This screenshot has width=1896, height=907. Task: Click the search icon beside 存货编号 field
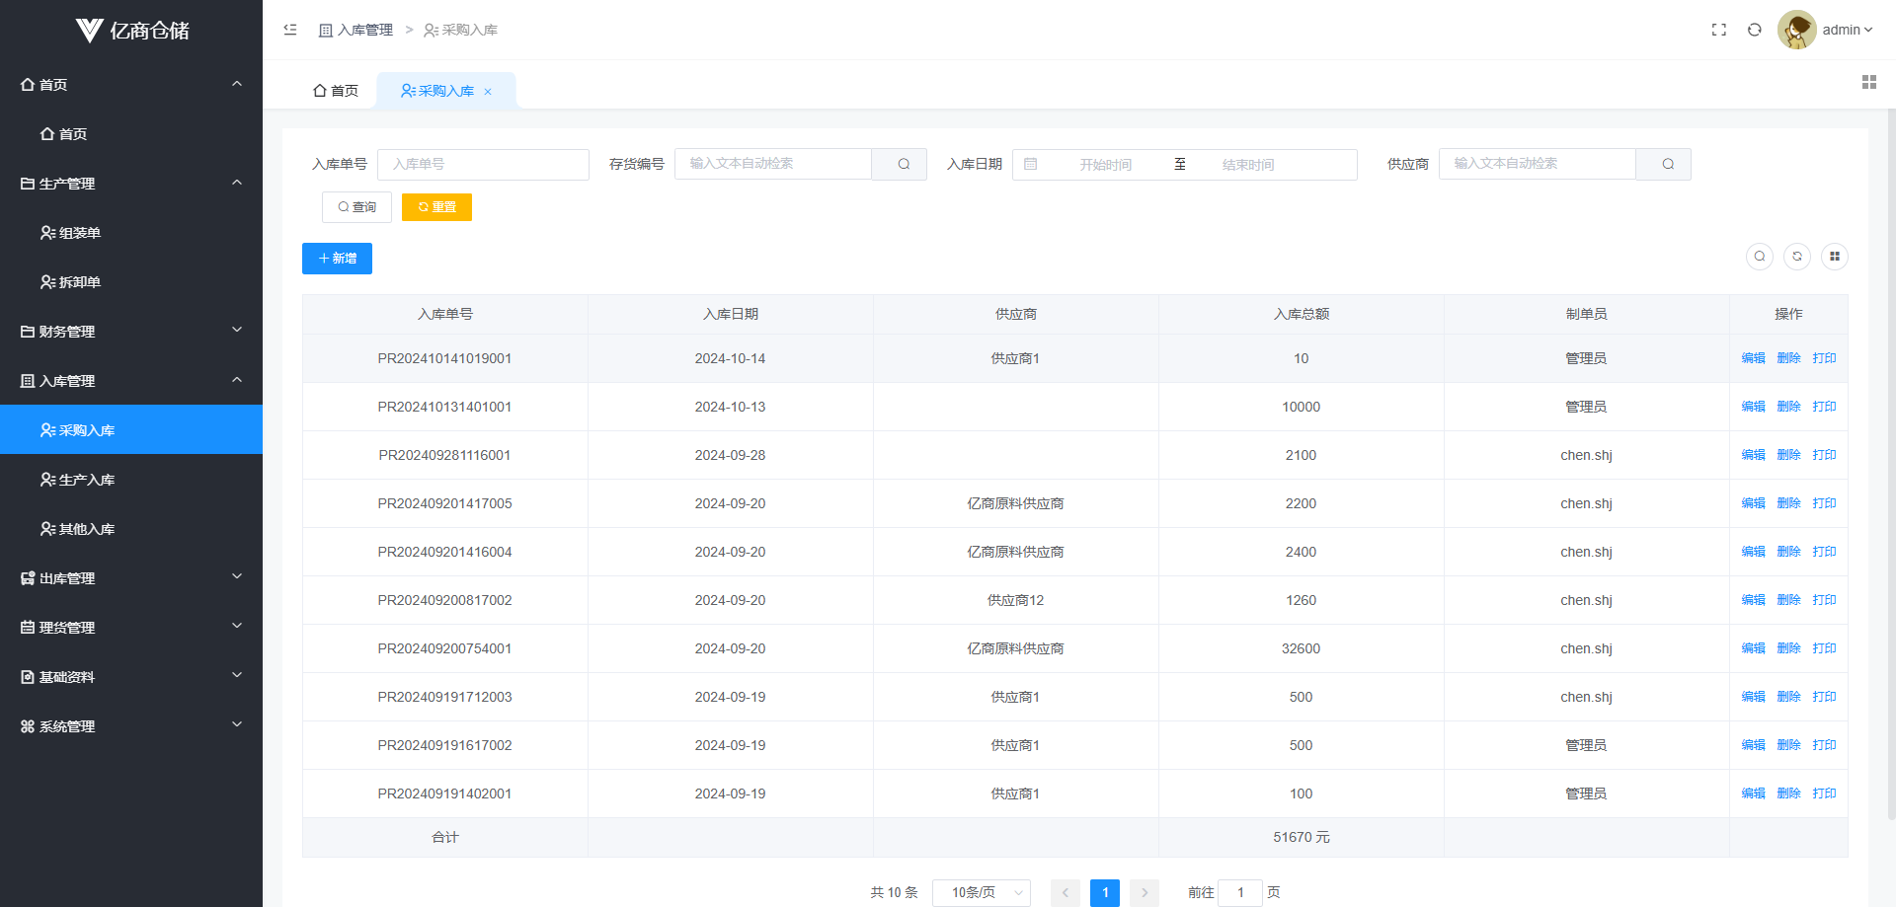(903, 164)
